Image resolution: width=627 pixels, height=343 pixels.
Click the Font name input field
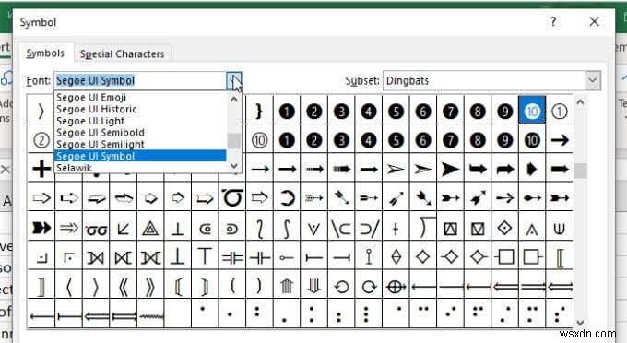141,81
